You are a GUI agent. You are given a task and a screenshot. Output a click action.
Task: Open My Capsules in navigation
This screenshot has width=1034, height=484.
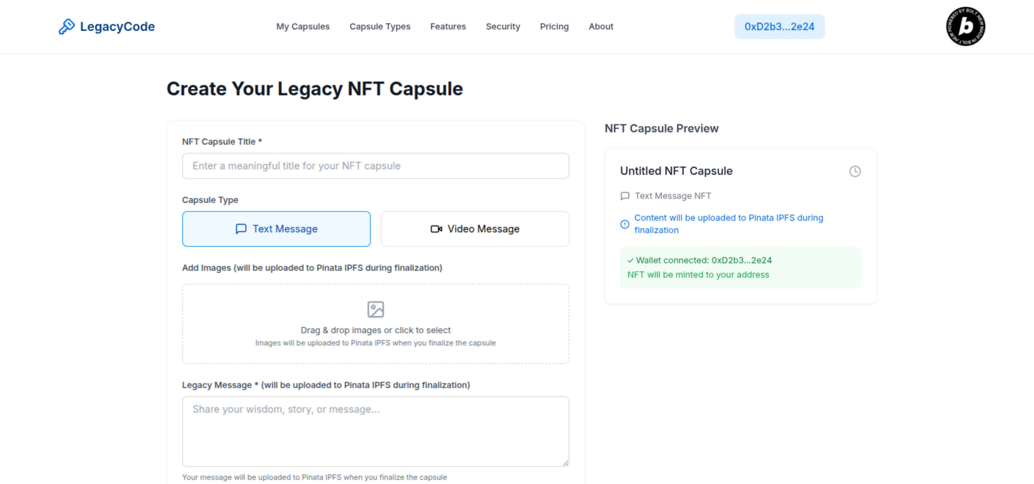(303, 26)
